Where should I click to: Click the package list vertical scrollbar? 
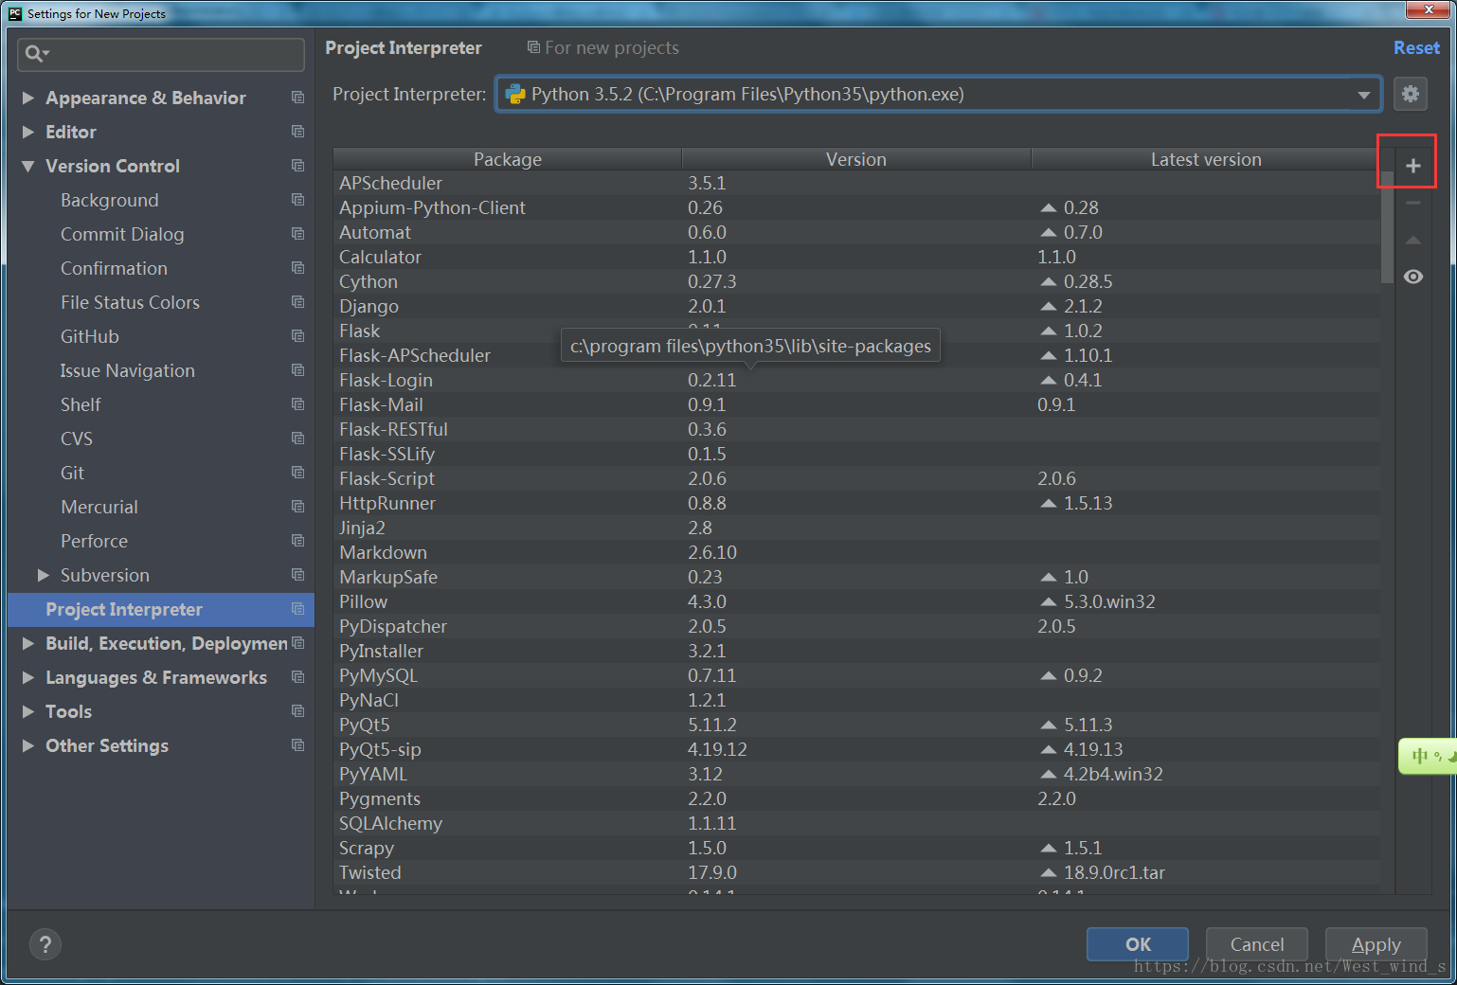(x=1387, y=227)
